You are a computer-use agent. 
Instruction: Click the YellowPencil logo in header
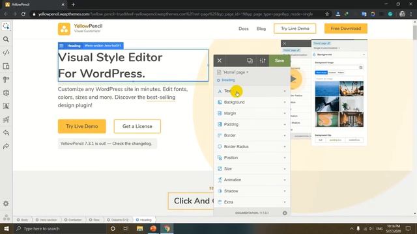pos(80,29)
